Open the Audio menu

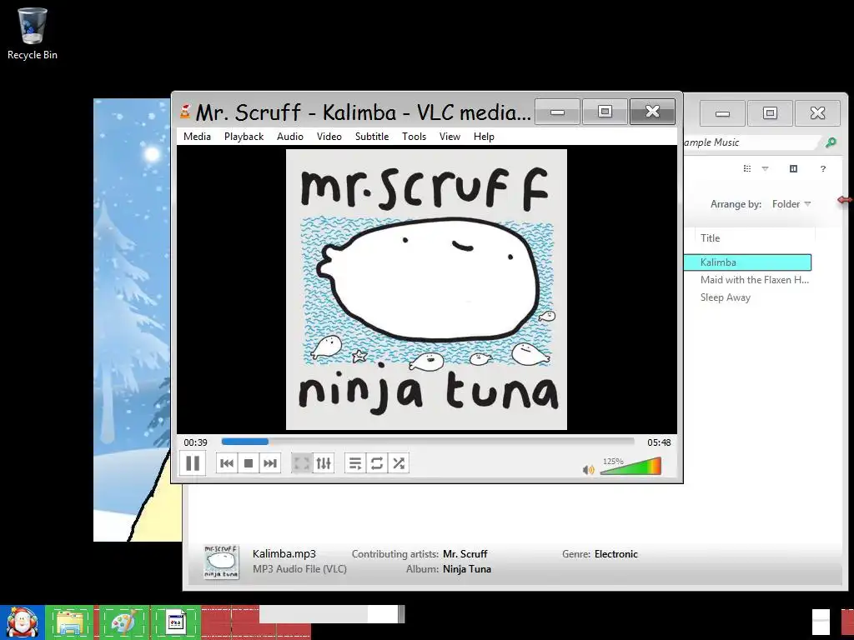point(289,137)
